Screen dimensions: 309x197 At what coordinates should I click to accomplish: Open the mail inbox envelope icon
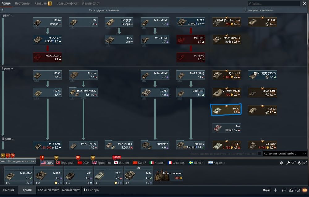pyautogui.click(x=305, y=190)
